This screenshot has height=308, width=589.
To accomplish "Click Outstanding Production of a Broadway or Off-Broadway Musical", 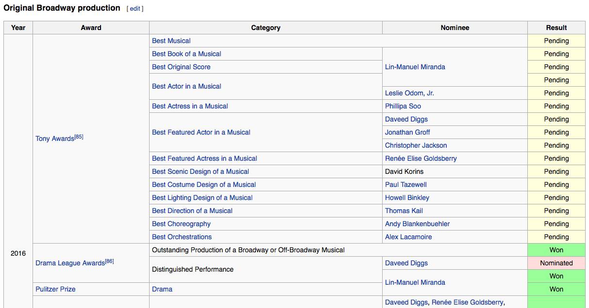I will click(248, 250).
